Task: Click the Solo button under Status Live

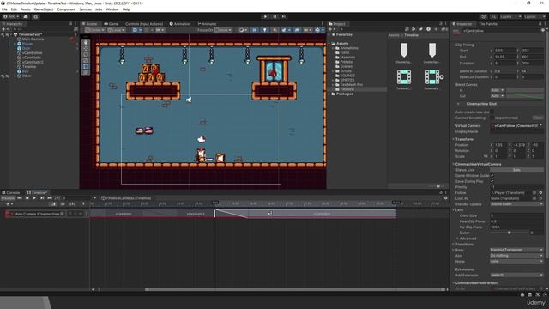Action: tap(516, 170)
